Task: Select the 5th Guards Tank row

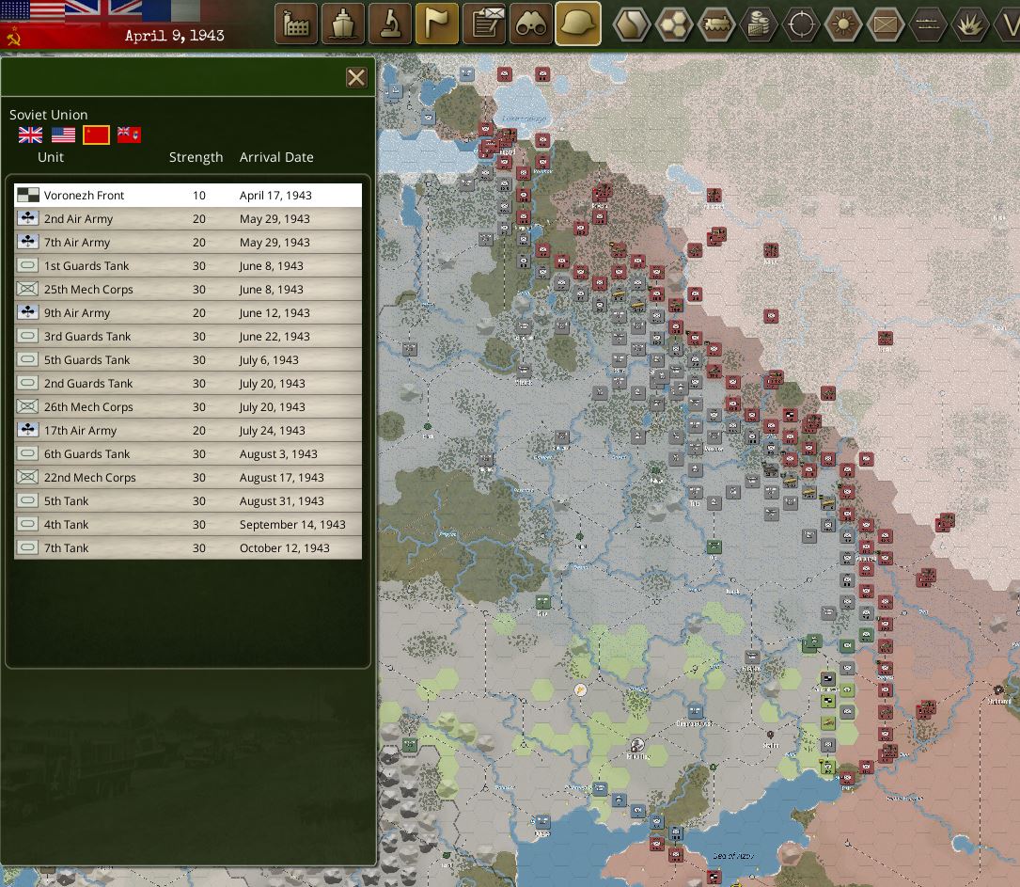Action: click(188, 359)
